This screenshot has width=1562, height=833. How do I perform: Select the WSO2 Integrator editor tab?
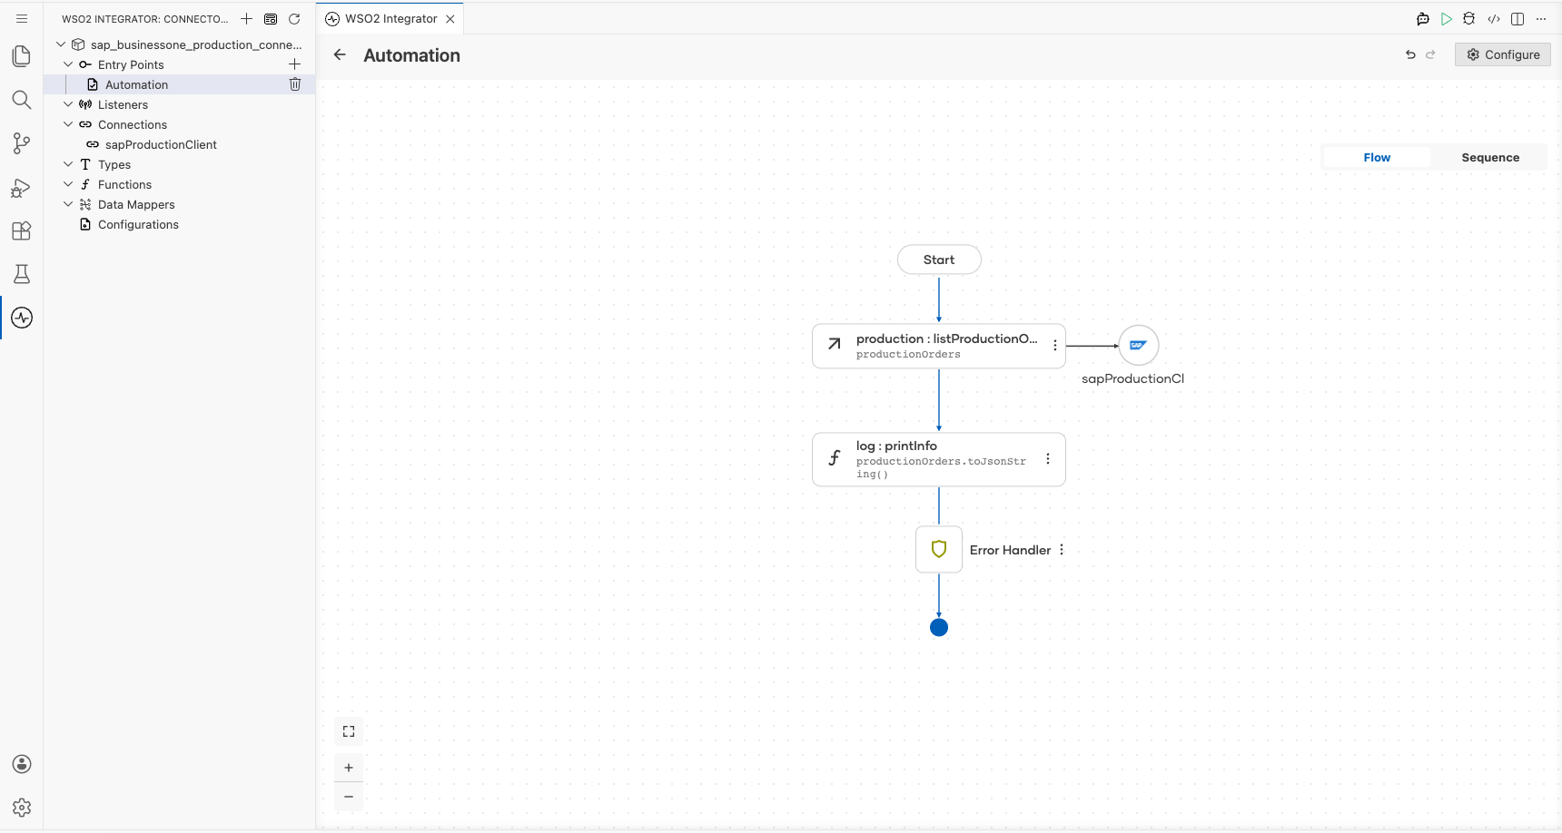(391, 18)
